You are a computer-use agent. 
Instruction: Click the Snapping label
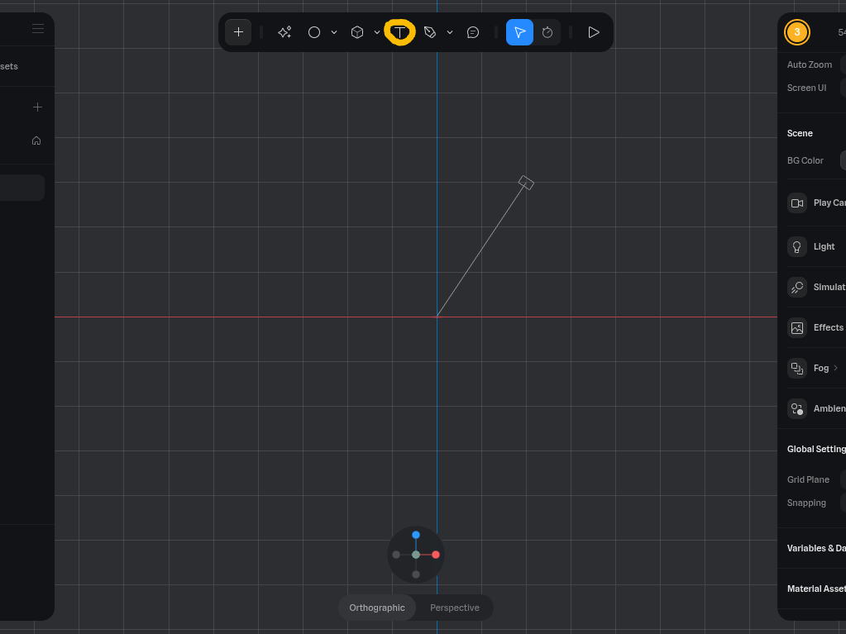click(x=806, y=503)
